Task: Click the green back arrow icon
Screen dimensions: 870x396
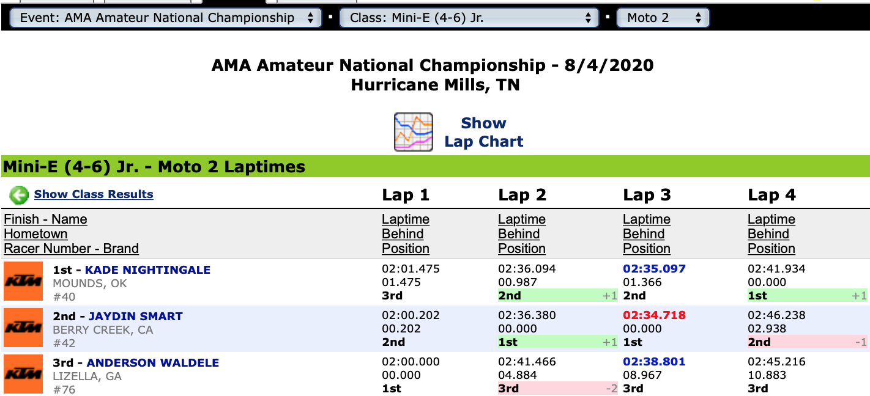Action: (19, 195)
